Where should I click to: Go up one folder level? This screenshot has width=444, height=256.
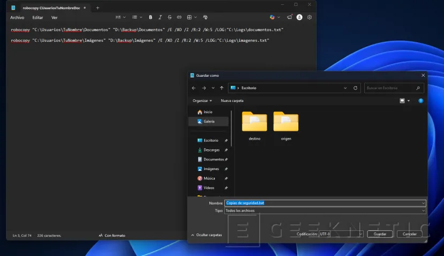point(222,88)
